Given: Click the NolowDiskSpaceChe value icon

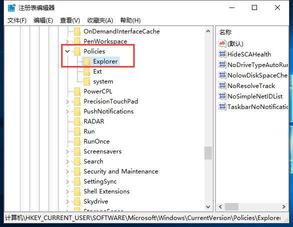Looking at the screenshot, I should click(222, 75).
